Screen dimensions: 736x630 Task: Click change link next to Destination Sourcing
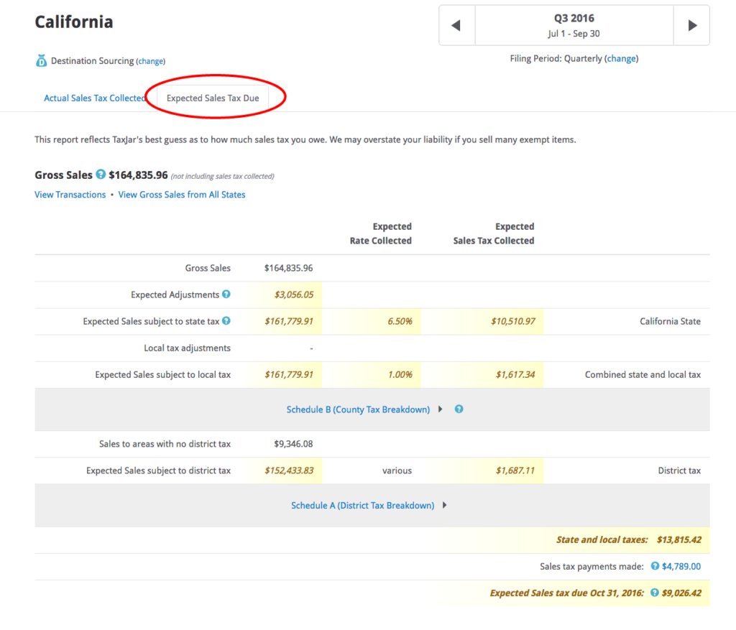[x=151, y=62]
